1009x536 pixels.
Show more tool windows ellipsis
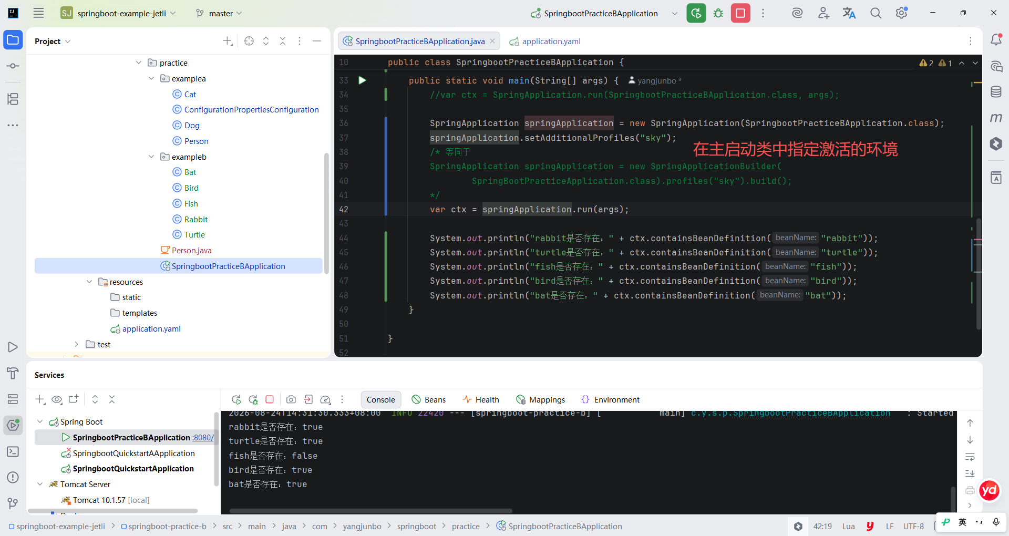click(x=13, y=125)
